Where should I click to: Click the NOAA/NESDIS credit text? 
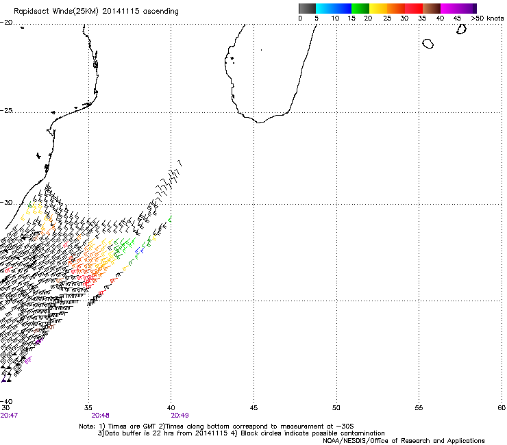pos(404,441)
